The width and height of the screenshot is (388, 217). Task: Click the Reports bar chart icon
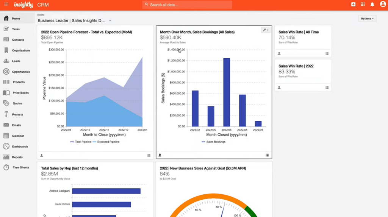(6, 157)
